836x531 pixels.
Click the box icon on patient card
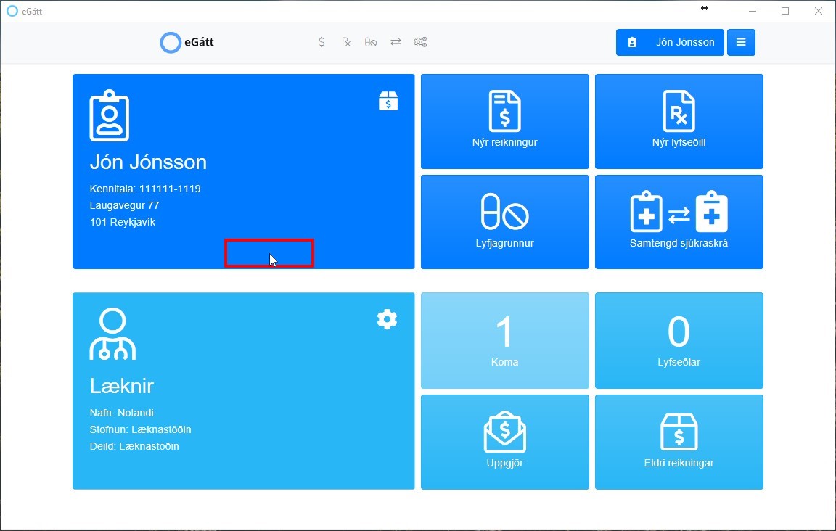click(x=388, y=101)
